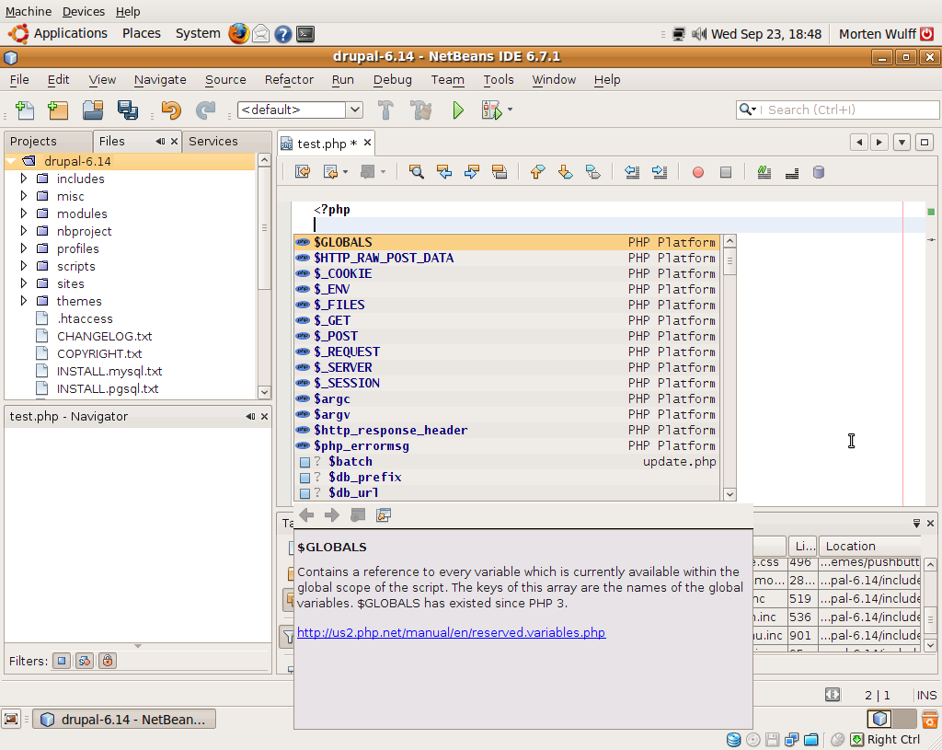The width and height of the screenshot is (942, 750).
Task: Open terminal from the top panel
Action: [305, 34]
